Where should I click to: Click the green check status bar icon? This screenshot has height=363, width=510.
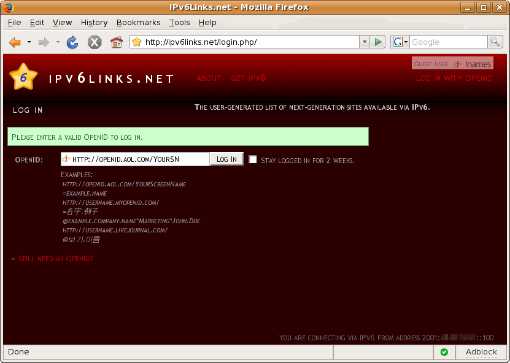tap(444, 352)
